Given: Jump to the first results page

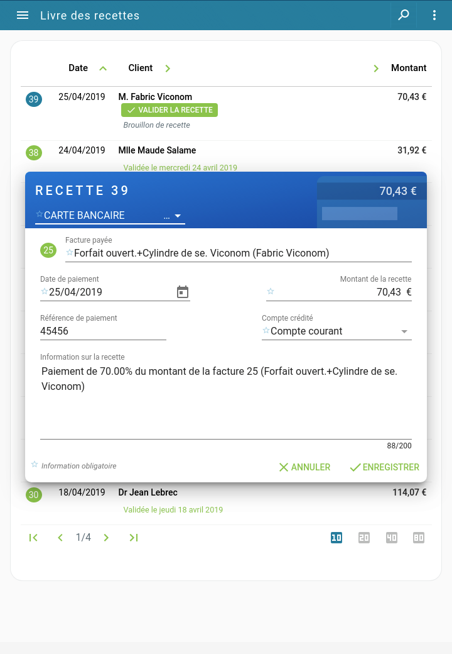Looking at the screenshot, I should [x=33, y=538].
